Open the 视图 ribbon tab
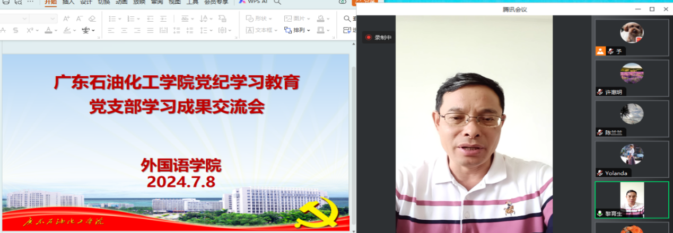The width and height of the screenshot is (673, 233). click(174, 2)
